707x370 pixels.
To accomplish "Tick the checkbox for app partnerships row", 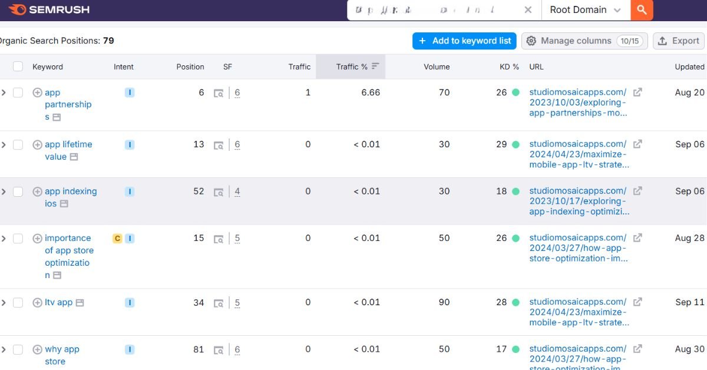I will (18, 92).
